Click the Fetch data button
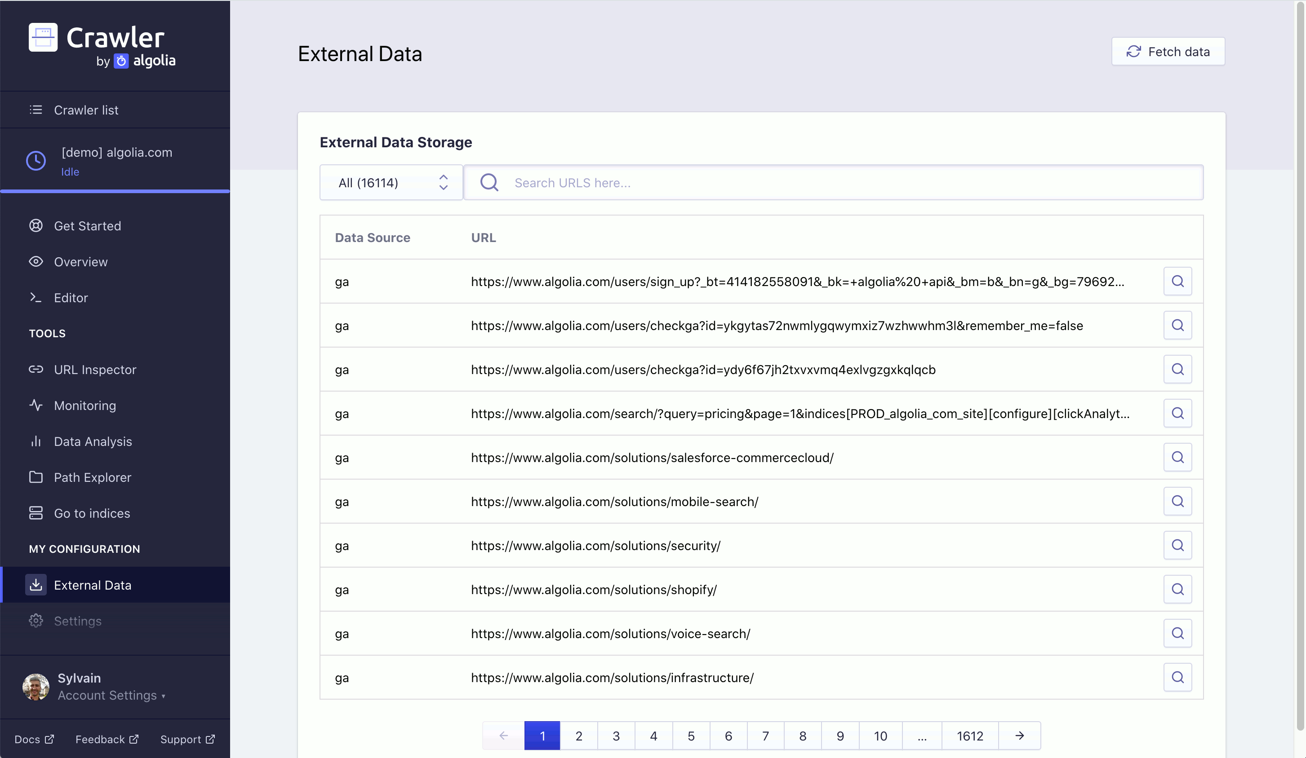Viewport: 1306px width, 758px height. (1168, 51)
